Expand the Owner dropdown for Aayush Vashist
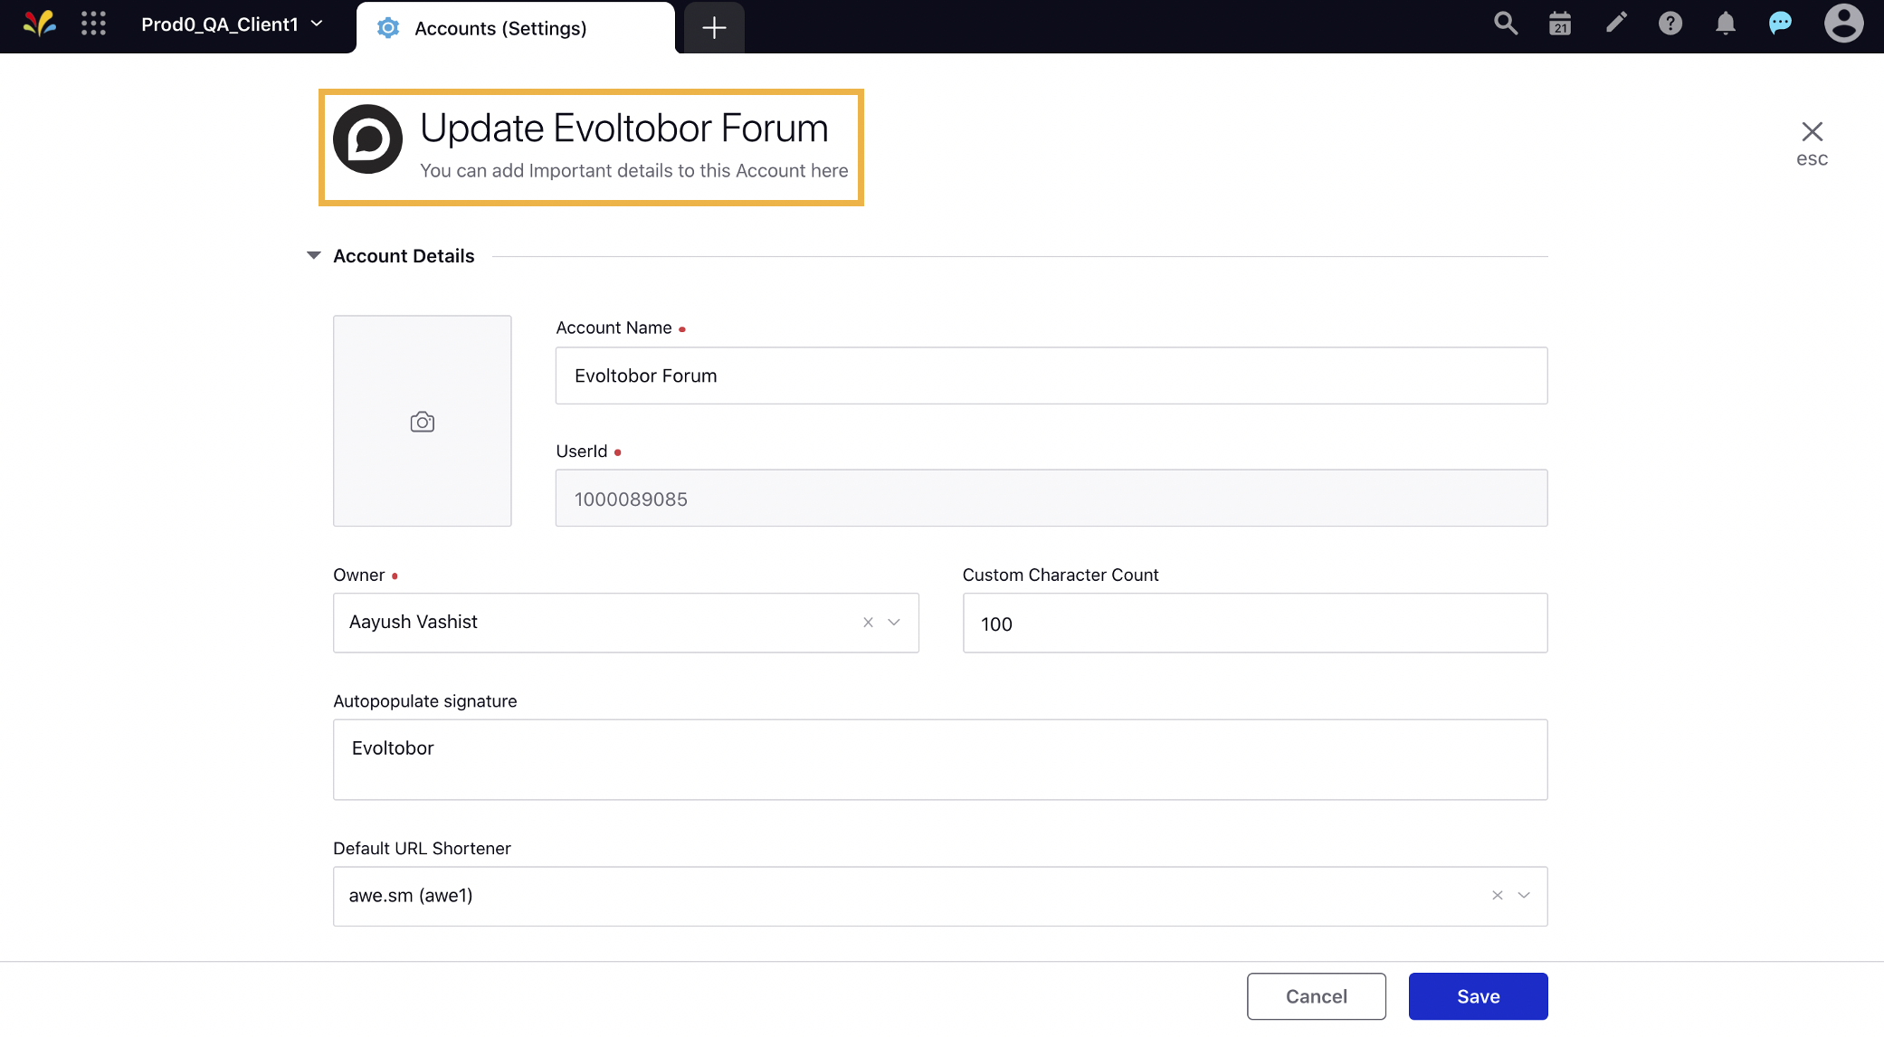 click(892, 622)
